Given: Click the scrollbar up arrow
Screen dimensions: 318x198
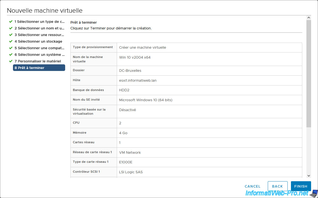Looking at the screenshot, I should click(x=309, y=18).
